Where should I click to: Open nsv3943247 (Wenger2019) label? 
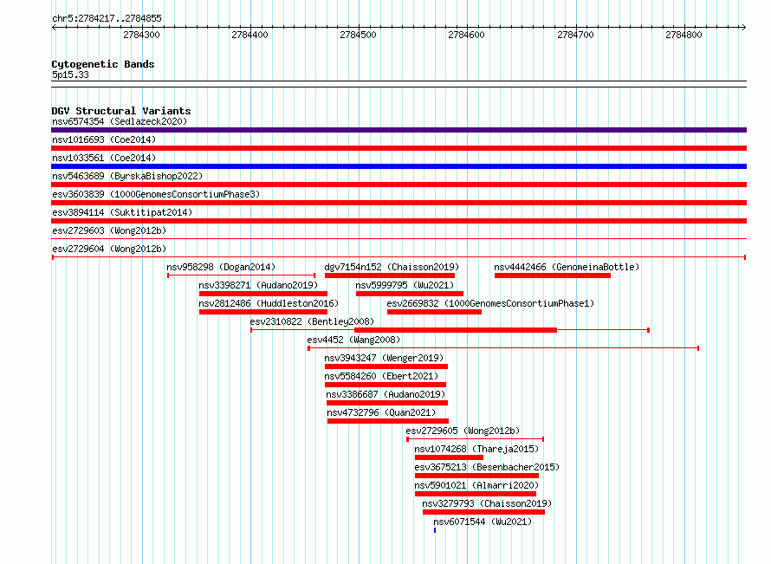tap(384, 358)
